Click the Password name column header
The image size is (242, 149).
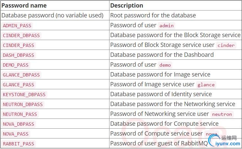(x=24, y=6)
